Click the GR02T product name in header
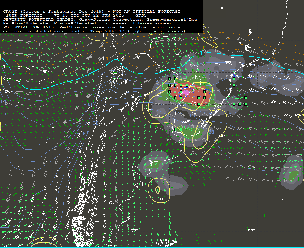Viewport: 304px width, 248px height. click(10, 12)
